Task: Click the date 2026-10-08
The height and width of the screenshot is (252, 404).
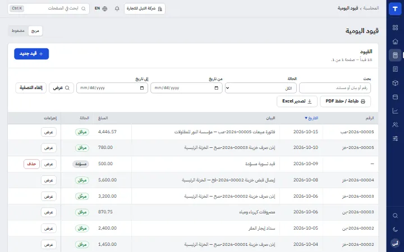Action: (x=306, y=180)
